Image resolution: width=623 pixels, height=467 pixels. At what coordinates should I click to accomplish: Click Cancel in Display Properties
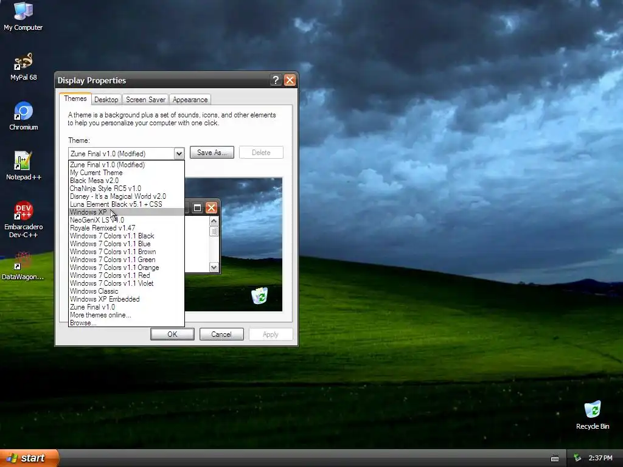(x=221, y=334)
